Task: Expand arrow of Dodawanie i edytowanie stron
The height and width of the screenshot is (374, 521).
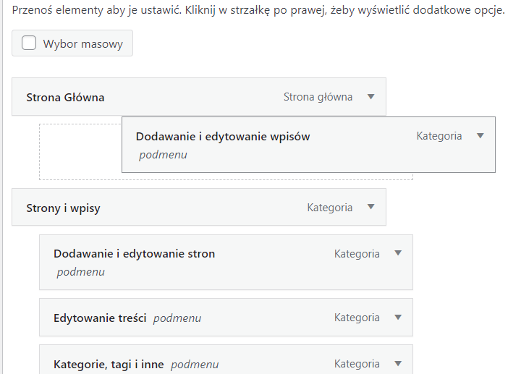Action: tap(397, 253)
